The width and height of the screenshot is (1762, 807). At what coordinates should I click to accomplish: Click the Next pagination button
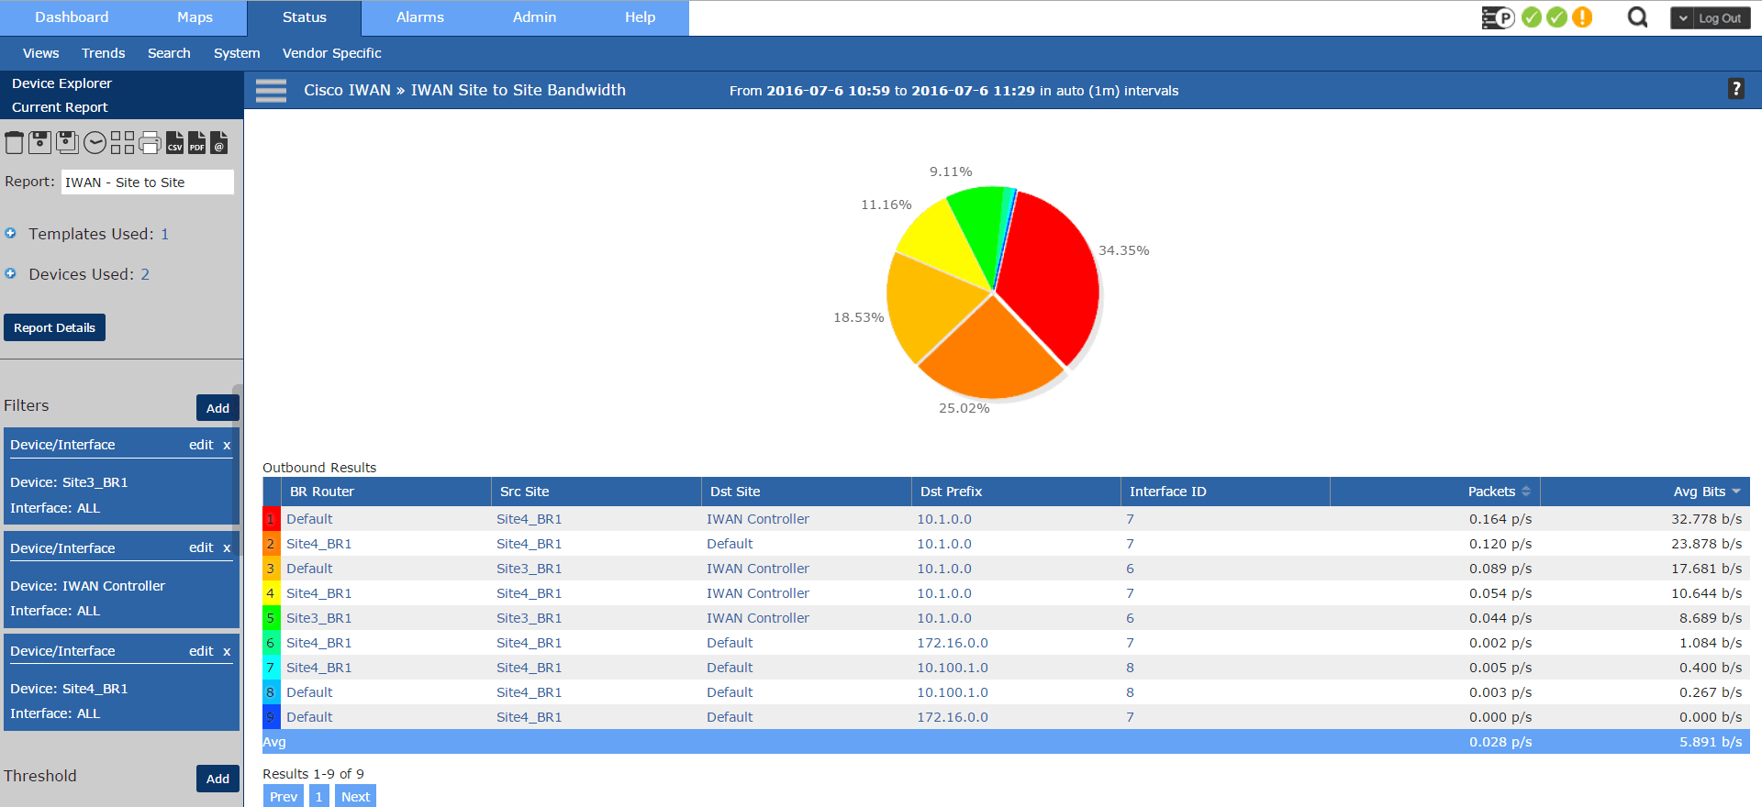point(355,796)
